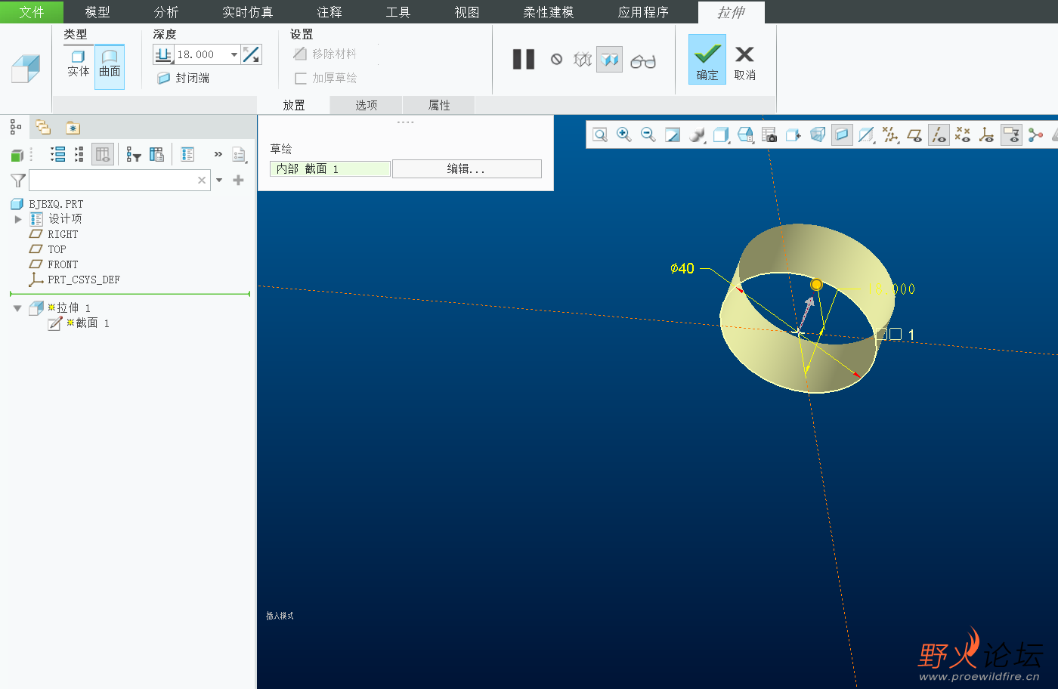Screen dimensions: 1058x689
Task: Open the depth value dropdown arrow
Action: pyautogui.click(x=234, y=54)
